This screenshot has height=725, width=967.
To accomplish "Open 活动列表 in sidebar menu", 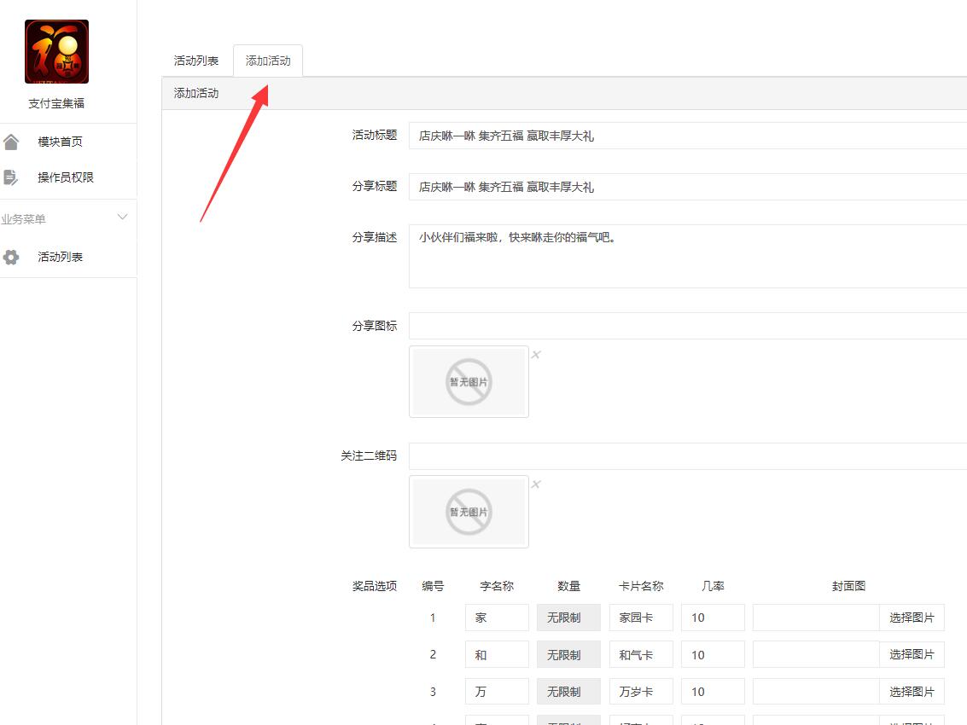I will click(60, 257).
